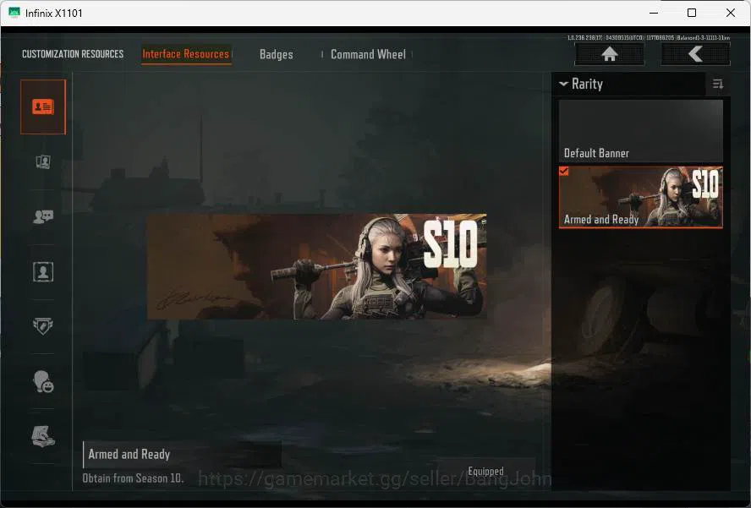Click the back arrow button

(695, 54)
